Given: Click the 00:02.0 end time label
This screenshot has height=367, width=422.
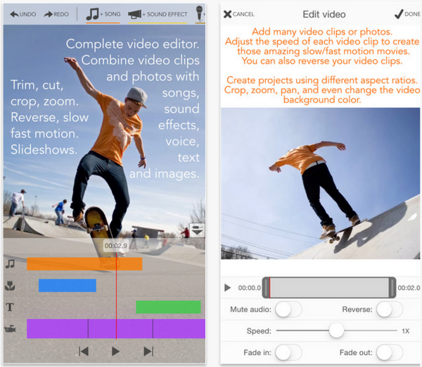Looking at the screenshot, I should [409, 288].
